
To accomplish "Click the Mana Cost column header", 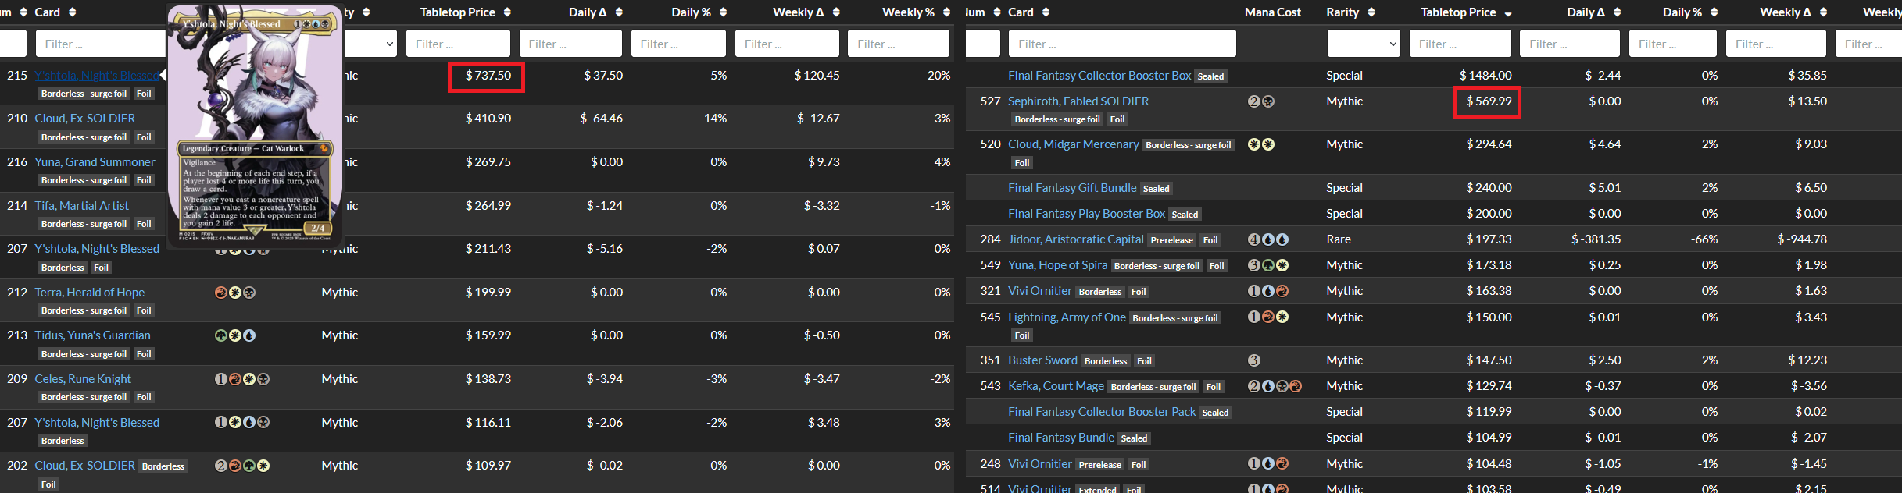I will click(1272, 12).
